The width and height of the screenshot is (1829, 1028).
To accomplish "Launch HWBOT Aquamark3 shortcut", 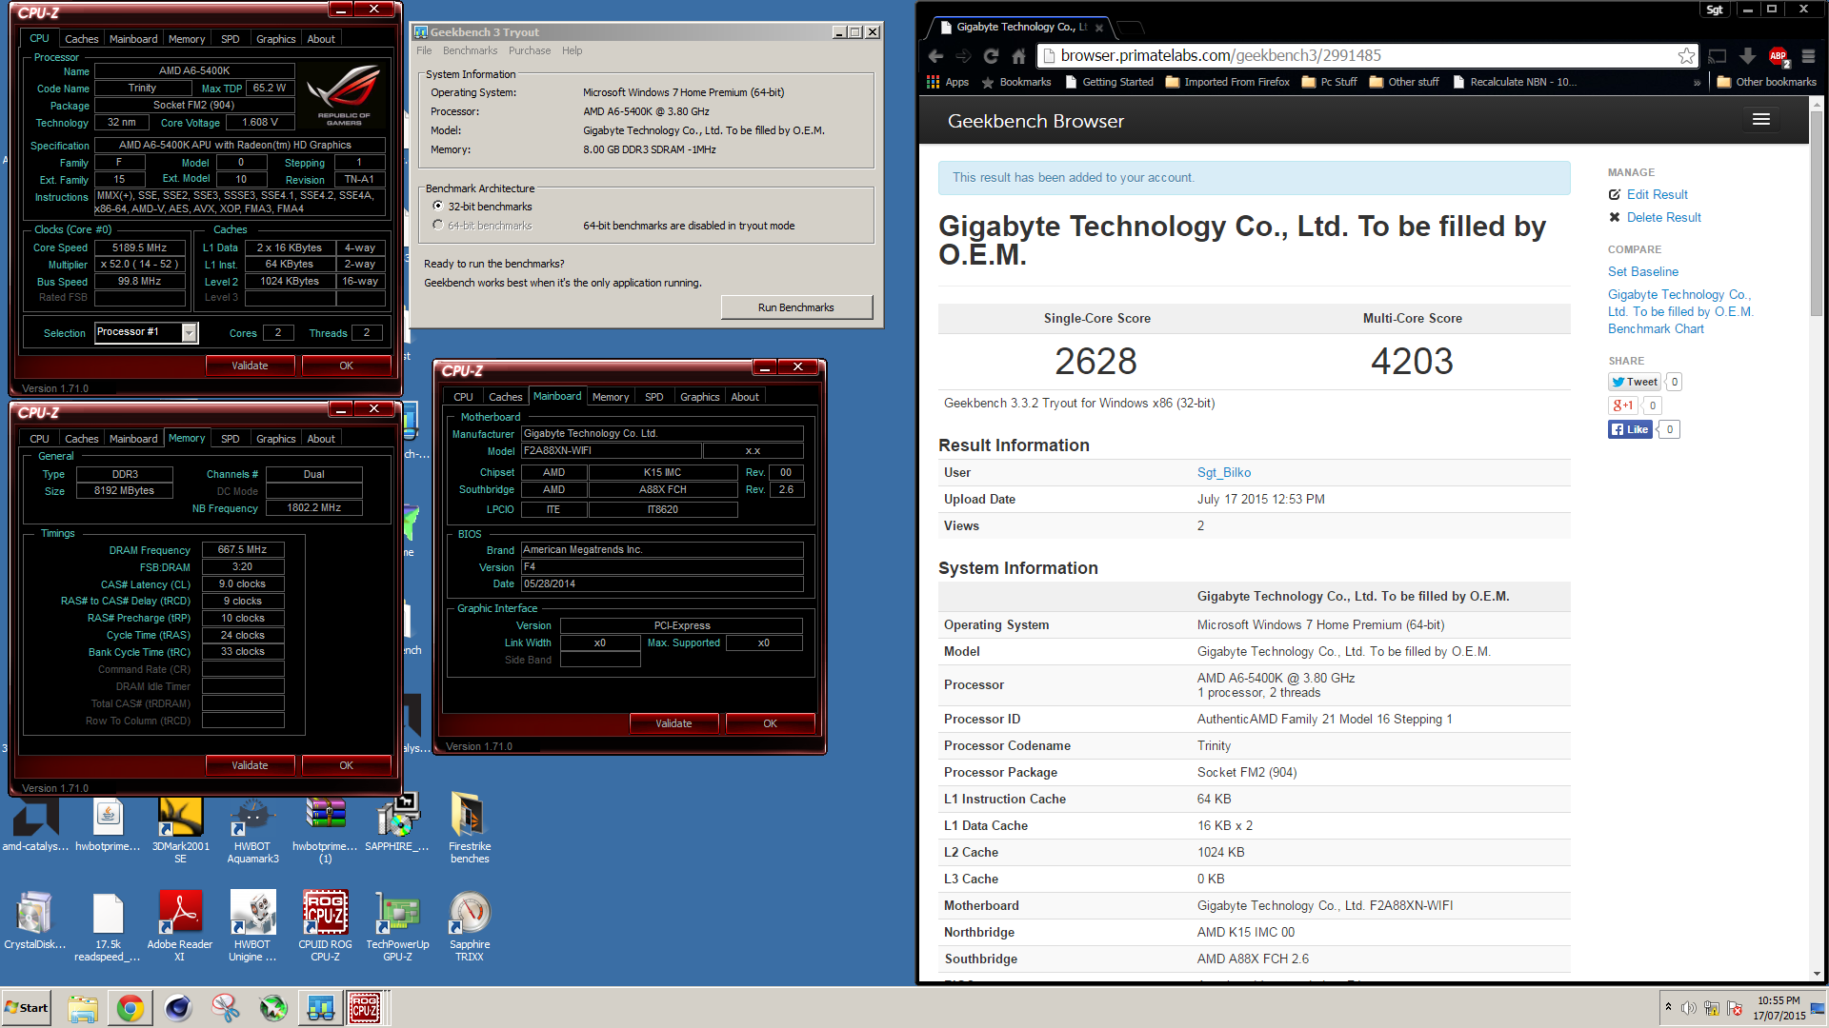I will click(252, 830).
